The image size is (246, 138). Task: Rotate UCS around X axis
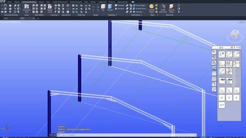tap(222, 90)
